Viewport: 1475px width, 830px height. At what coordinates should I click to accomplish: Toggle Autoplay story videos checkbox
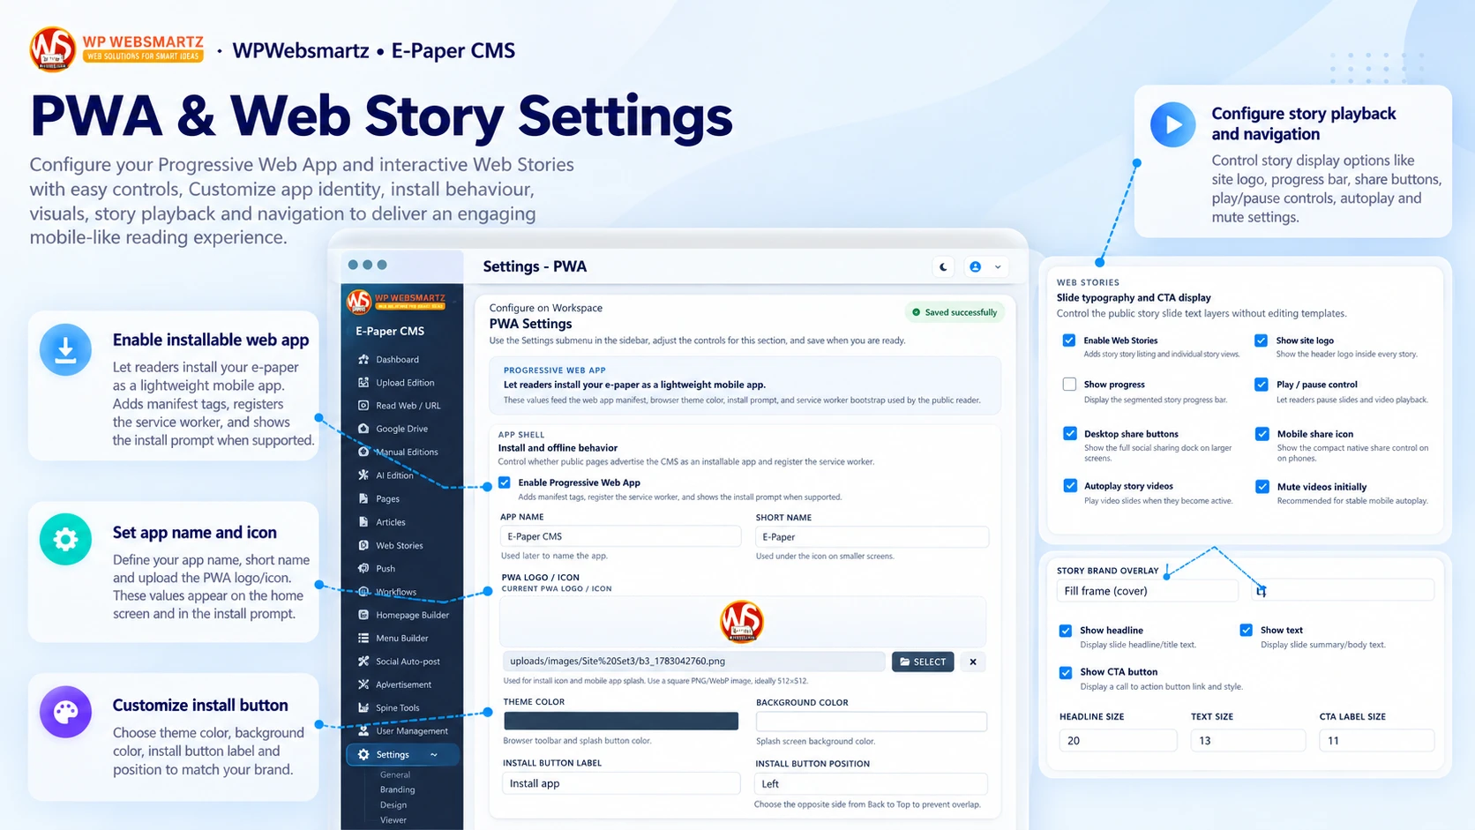click(x=1070, y=486)
